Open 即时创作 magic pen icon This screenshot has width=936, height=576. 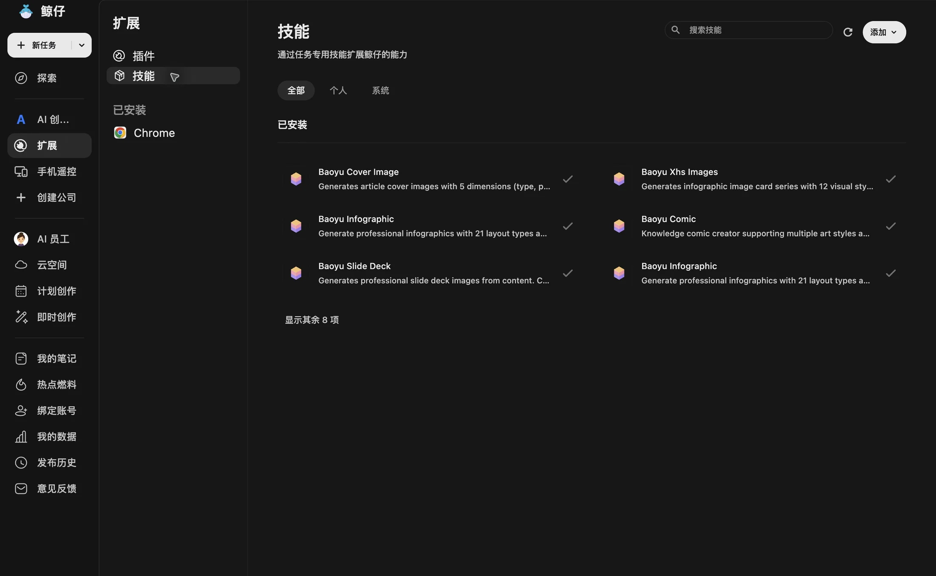pos(21,317)
